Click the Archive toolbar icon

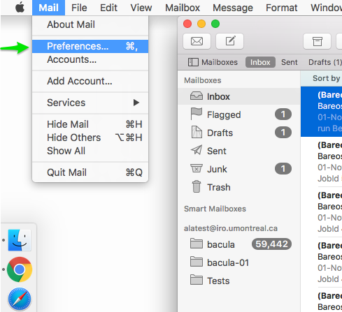tap(318, 41)
